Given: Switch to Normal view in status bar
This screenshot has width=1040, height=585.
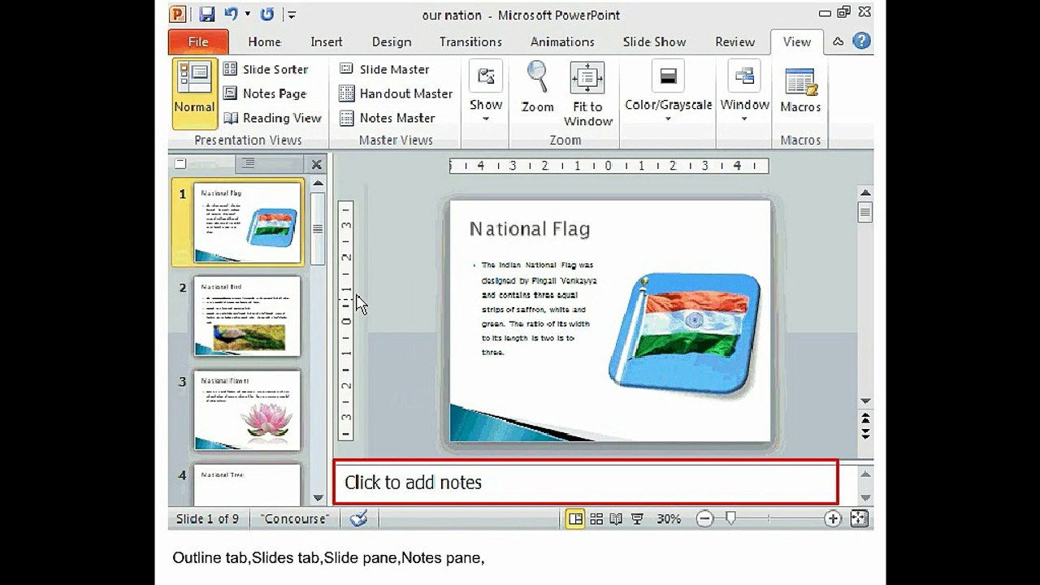Looking at the screenshot, I should pyautogui.click(x=575, y=518).
